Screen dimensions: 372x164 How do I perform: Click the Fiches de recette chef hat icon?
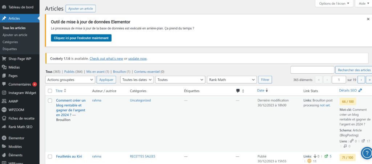pos(4,118)
